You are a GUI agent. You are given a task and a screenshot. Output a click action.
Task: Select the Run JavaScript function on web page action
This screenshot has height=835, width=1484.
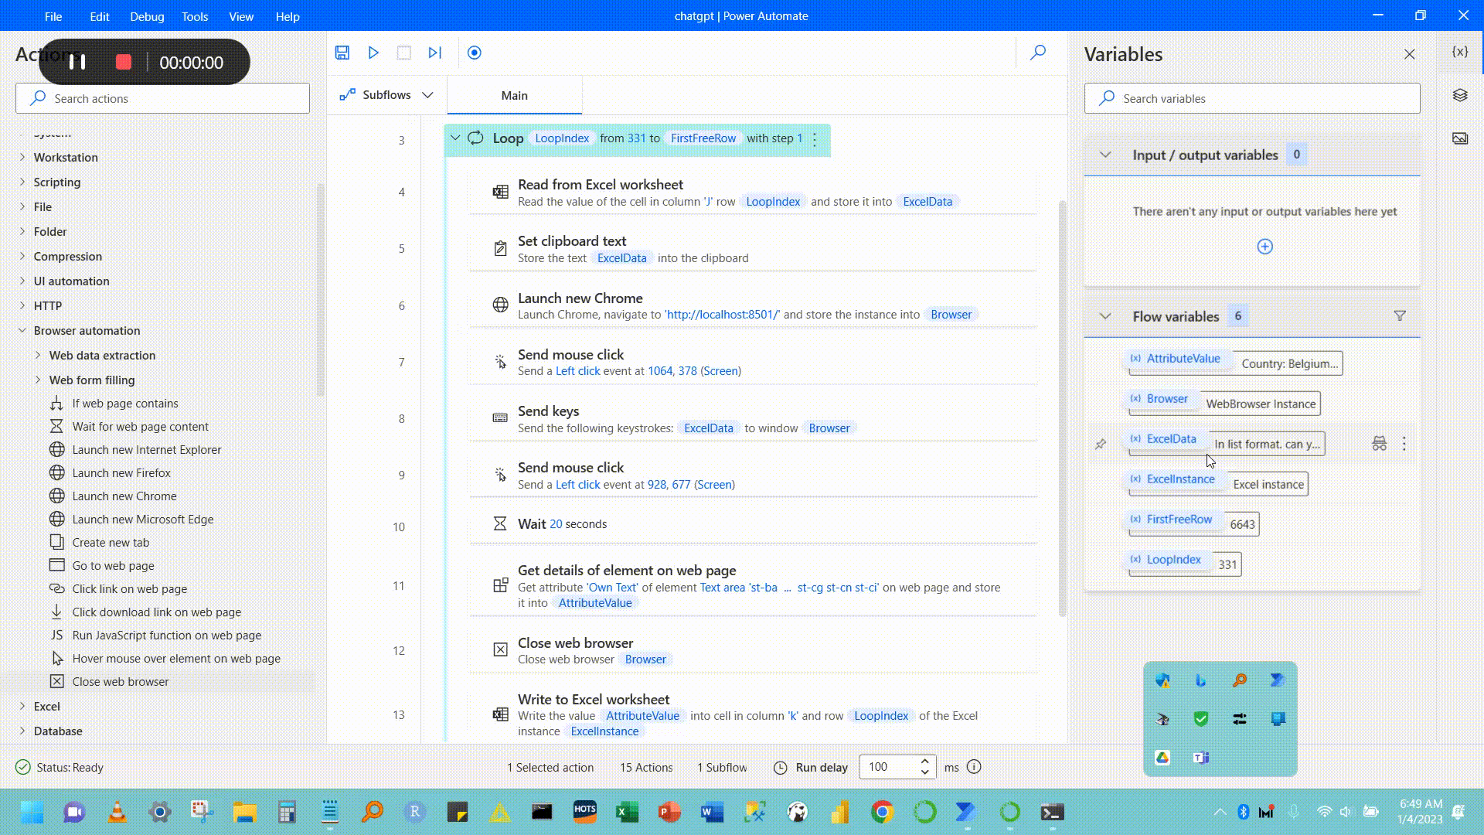[x=166, y=635]
